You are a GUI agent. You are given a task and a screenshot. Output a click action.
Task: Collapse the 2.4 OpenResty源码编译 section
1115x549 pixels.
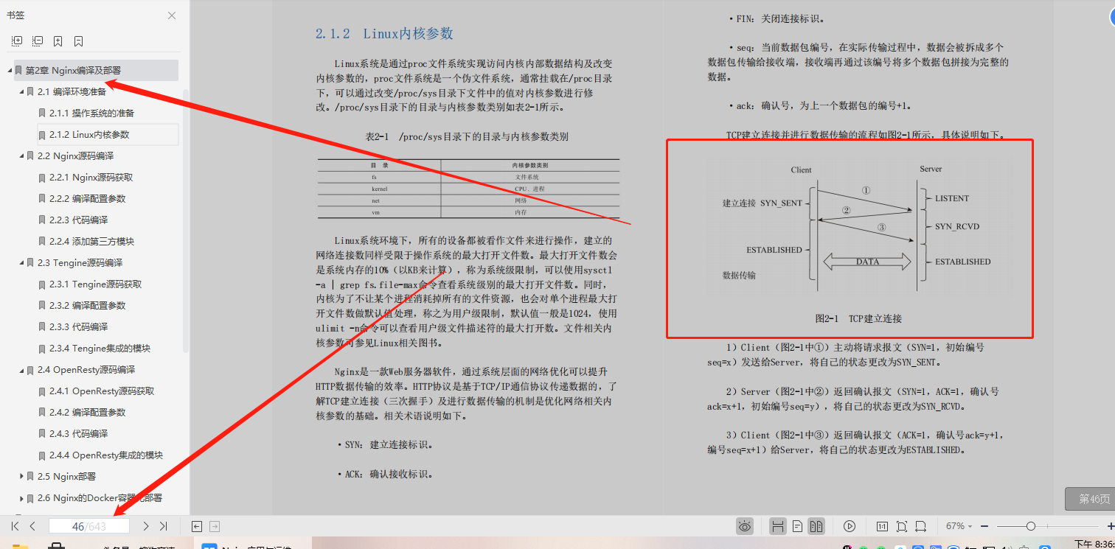pos(22,370)
